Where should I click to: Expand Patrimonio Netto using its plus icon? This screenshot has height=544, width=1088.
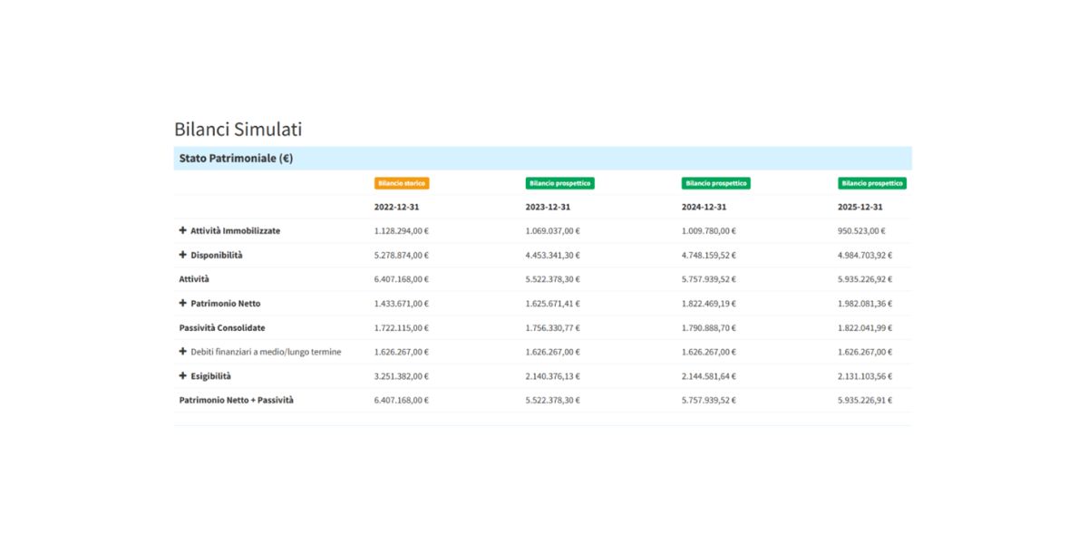tap(183, 303)
